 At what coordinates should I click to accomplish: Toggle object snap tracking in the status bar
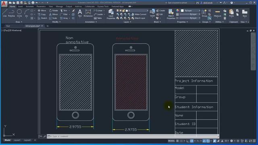[x=204, y=141]
